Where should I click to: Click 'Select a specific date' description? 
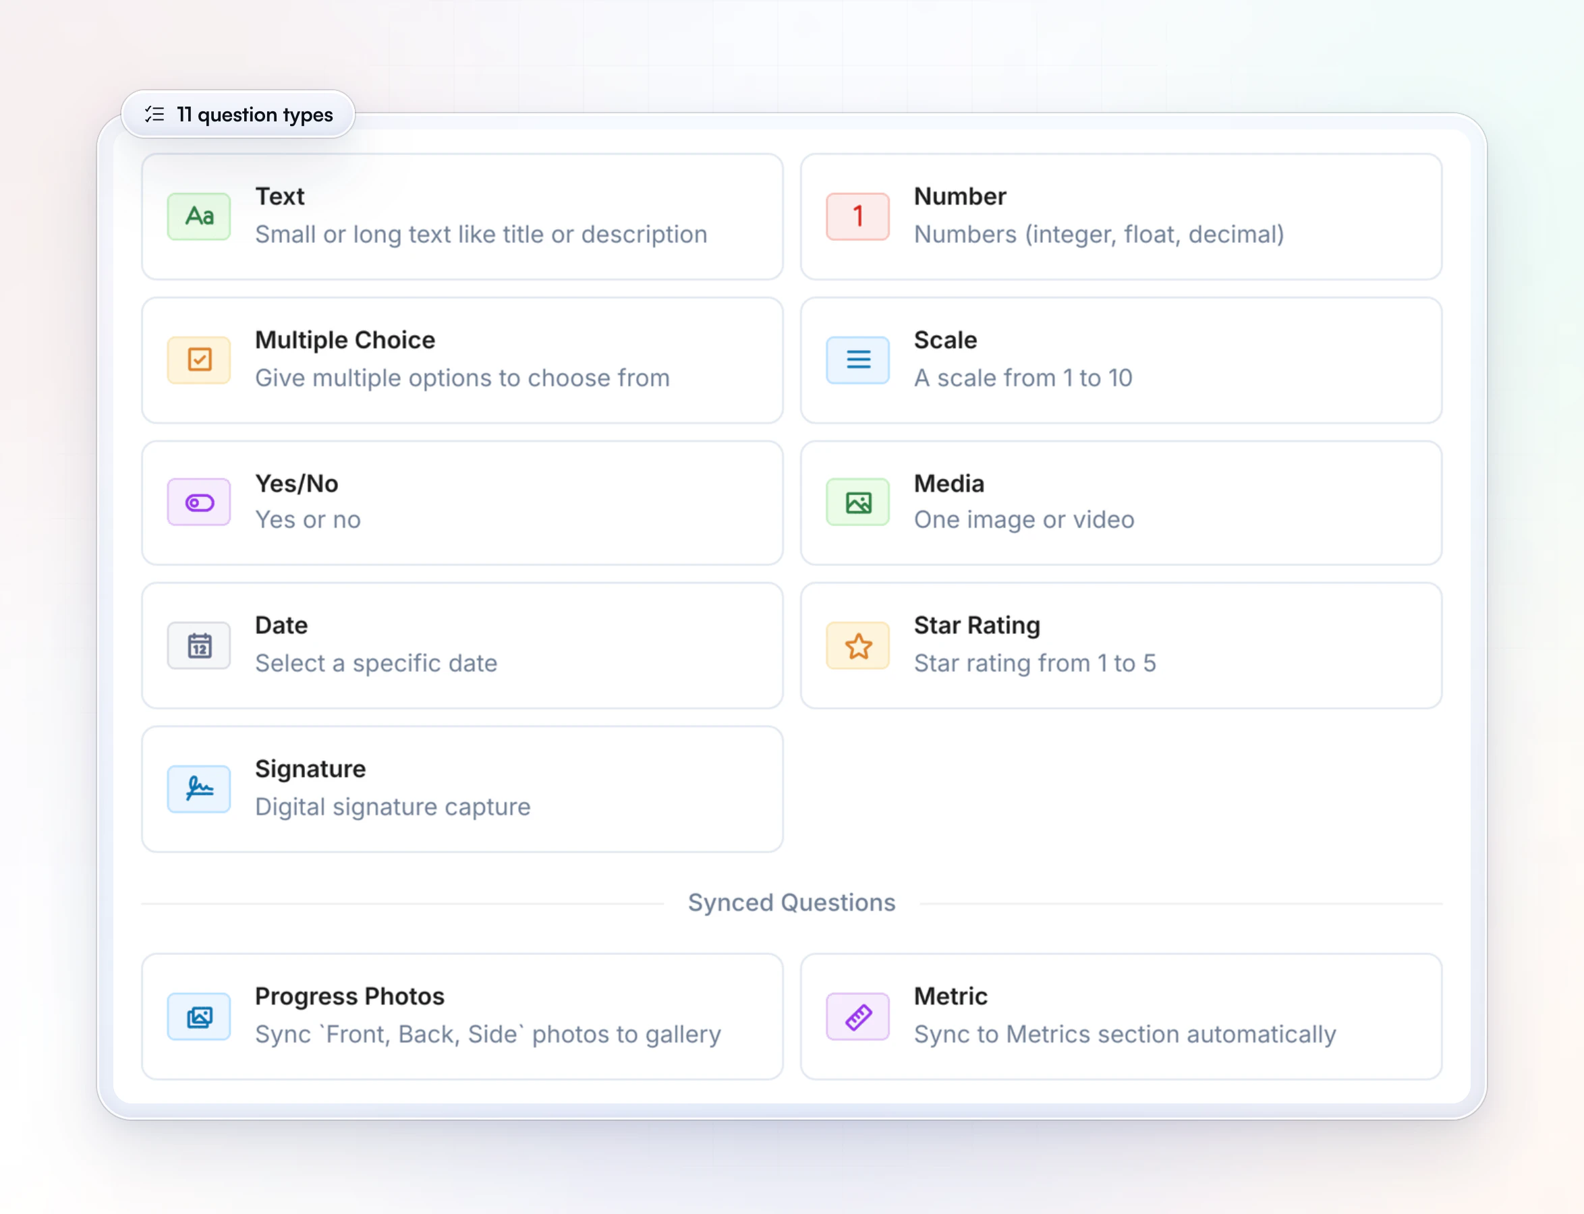(x=376, y=664)
